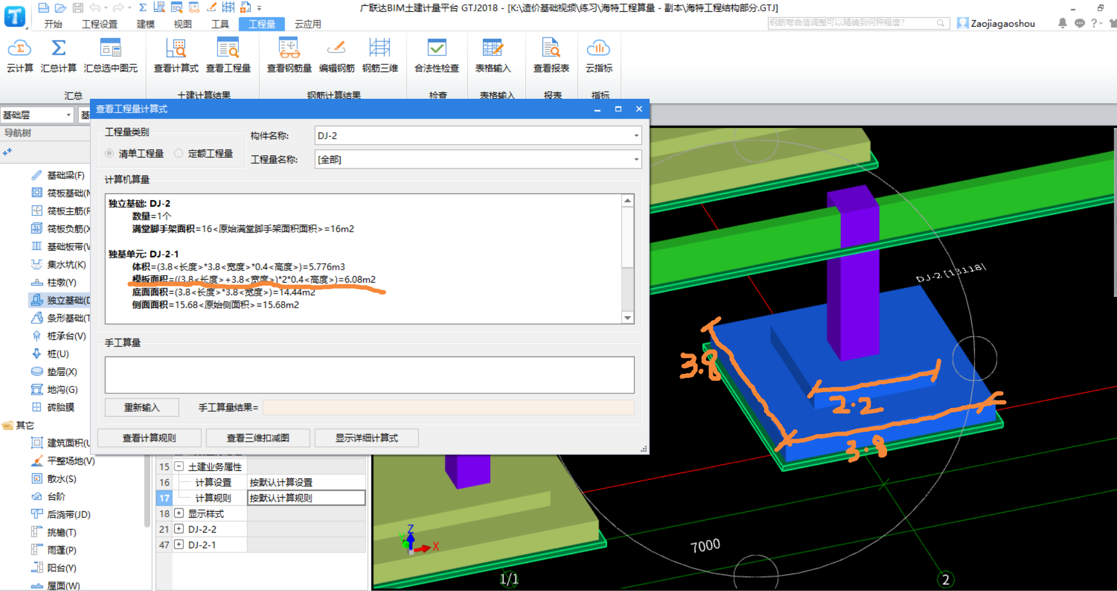
Task: Select 散水(S) in the navigation tree
Action: (x=54, y=479)
